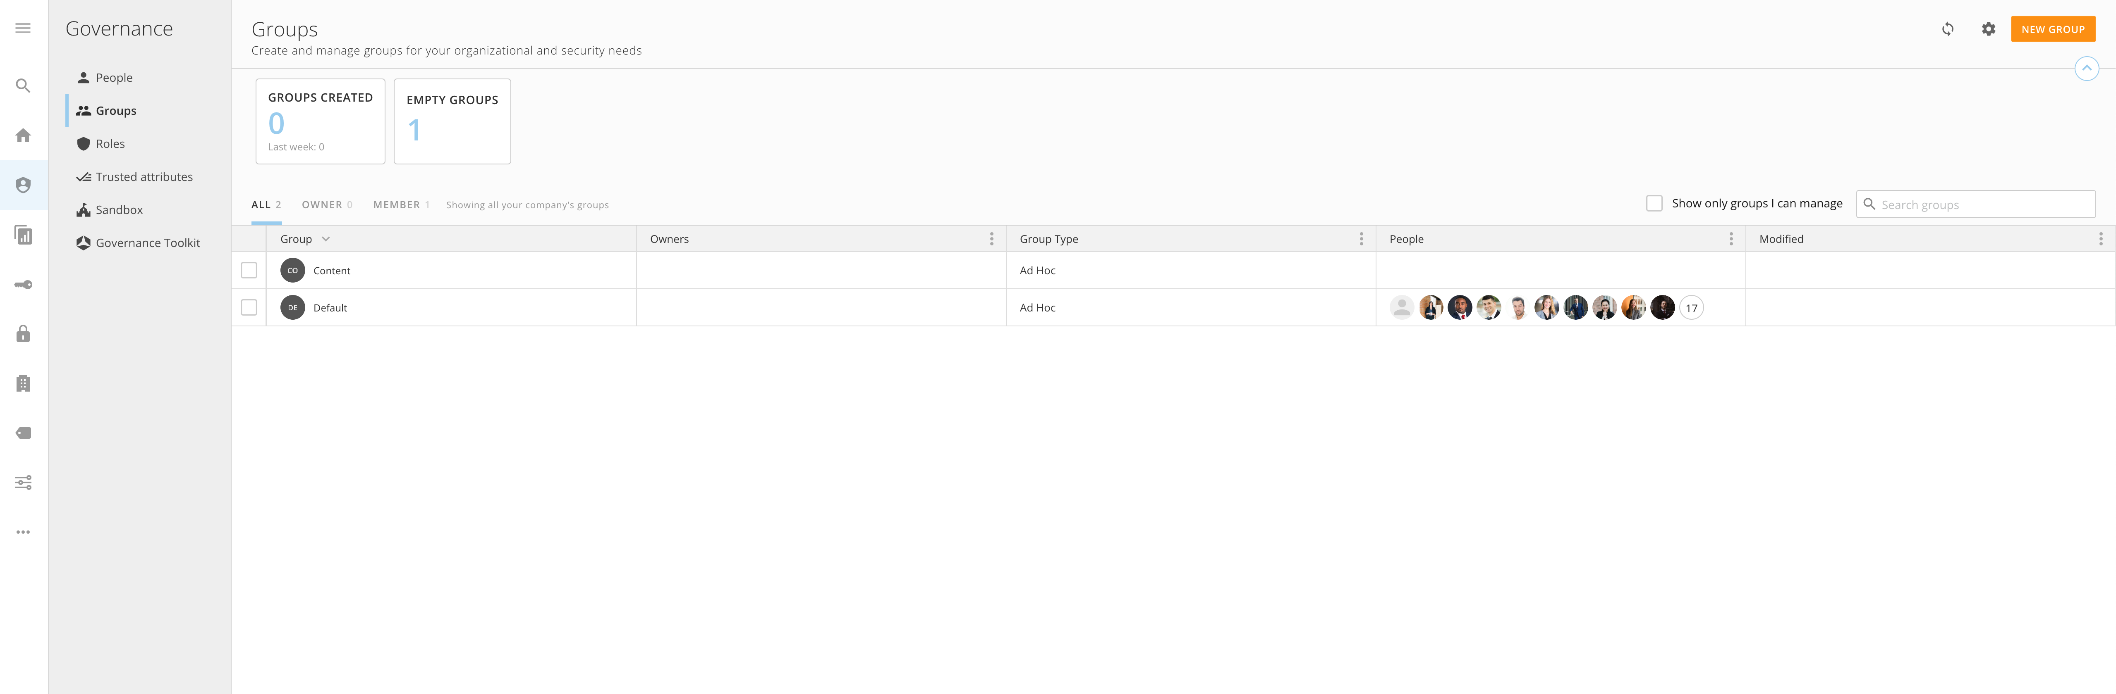The image size is (2116, 694).
Task: Switch to the MEMBER tab
Action: click(x=401, y=205)
